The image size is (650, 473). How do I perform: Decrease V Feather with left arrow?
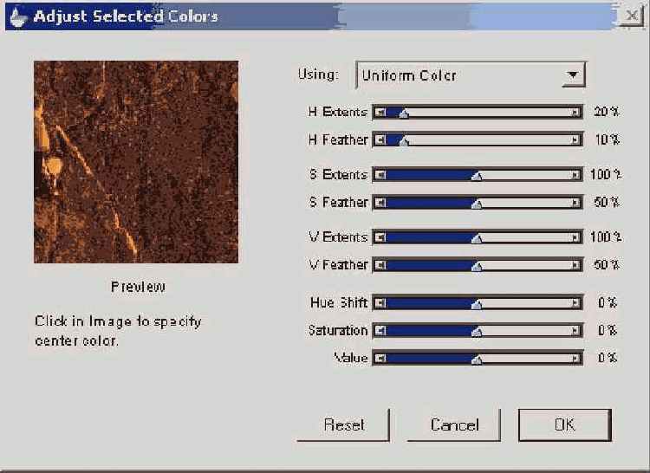pos(380,265)
